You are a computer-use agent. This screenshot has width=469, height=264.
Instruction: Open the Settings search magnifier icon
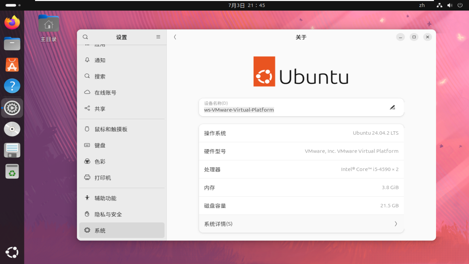(x=85, y=37)
